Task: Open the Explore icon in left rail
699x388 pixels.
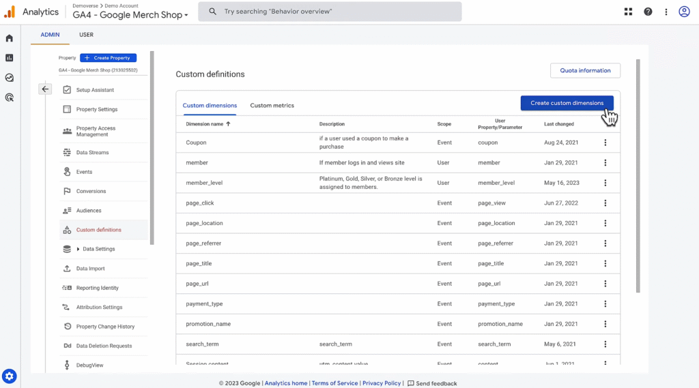Action: 10,78
